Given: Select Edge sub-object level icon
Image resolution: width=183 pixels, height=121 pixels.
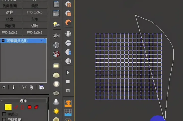Looking at the screenshot, I should pos(16,107).
